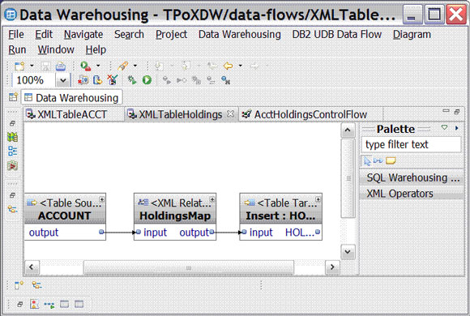Open the blue dots with green arrow view

coord(49,305)
